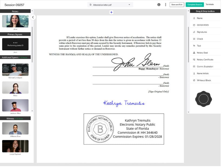222x168 pixels.
Task: Collapse the left participants panel
Action: (x=33, y=17)
